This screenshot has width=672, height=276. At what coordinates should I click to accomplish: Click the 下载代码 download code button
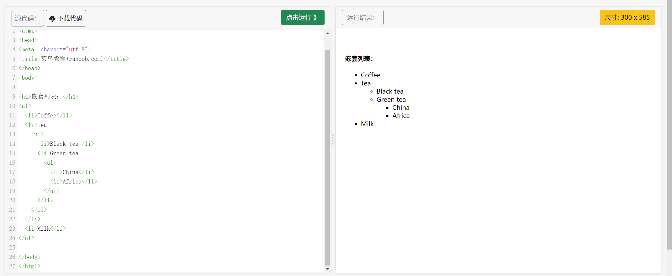(x=66, y=18)
